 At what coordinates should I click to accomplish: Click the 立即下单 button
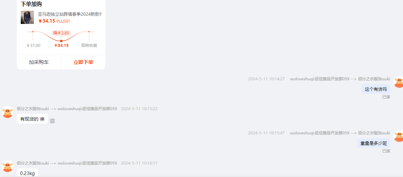pyautogui.click(x=83, y=62)
